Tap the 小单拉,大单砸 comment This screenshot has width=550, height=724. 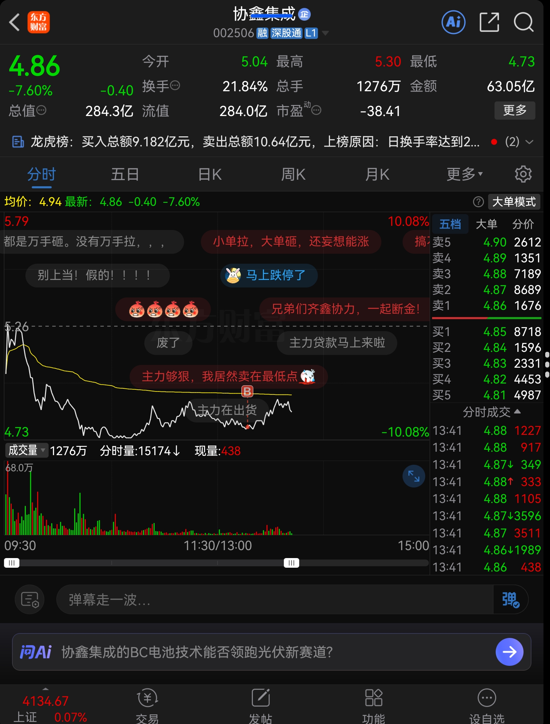291,242
